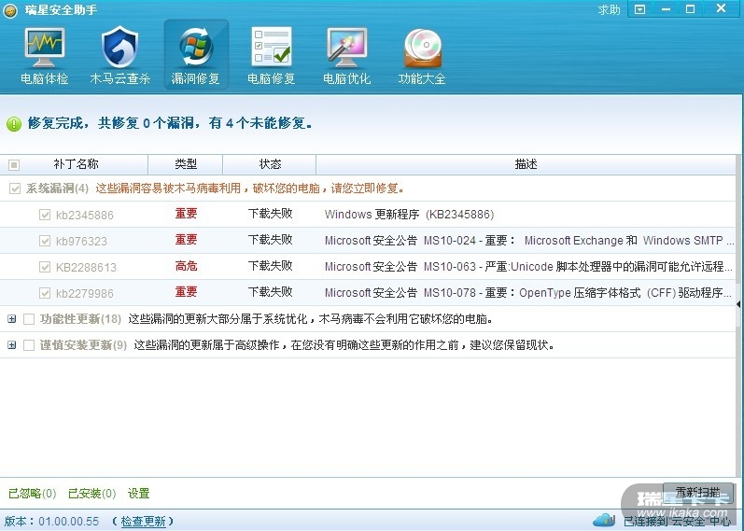Screen dimensions: 744x531
Task: Open the 设置 settings link
Action: [x=138, y=494]
